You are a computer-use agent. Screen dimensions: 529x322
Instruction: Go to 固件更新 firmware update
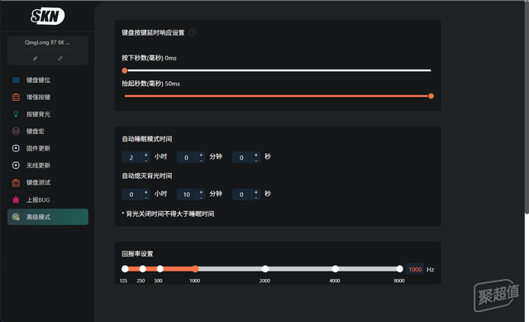[48, 148]
